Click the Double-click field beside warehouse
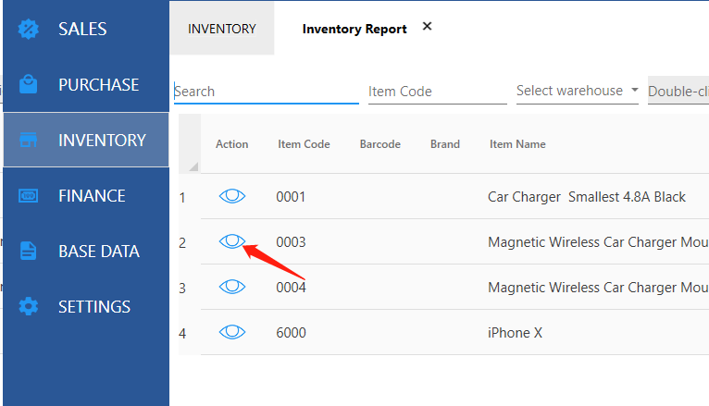Image resolution: width=709 pixels, height=406 pixels. point(678,92)
